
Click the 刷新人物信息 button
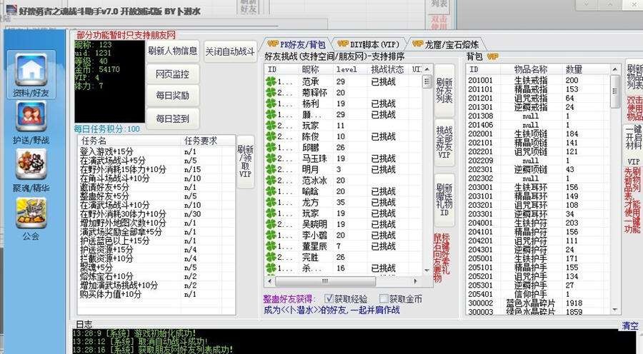coord(173,51)
